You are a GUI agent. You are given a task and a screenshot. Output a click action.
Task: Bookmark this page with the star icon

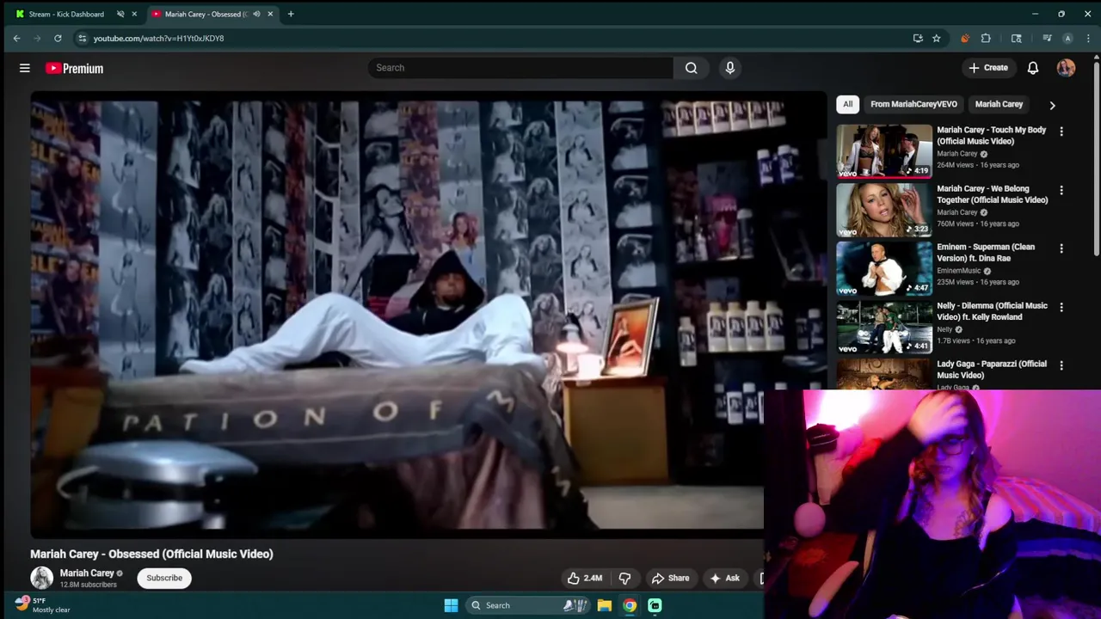937,38
